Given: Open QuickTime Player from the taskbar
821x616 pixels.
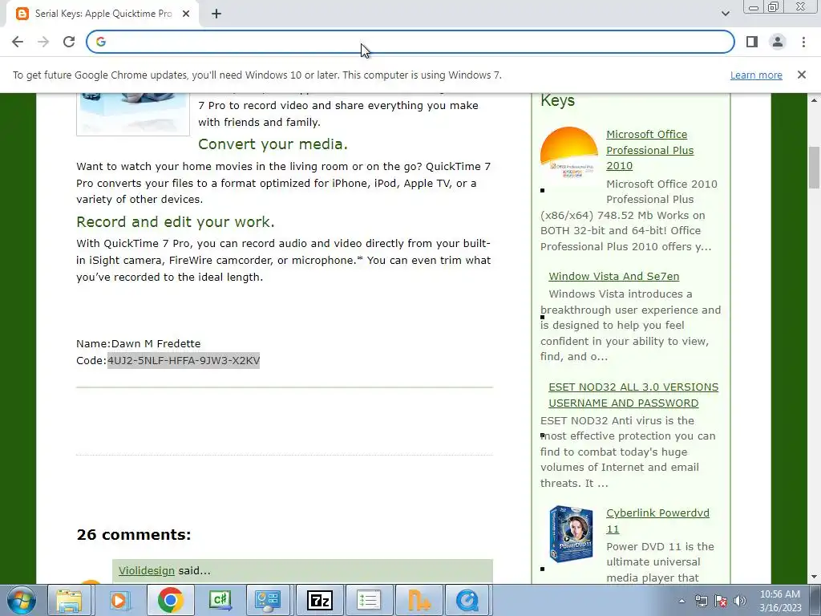Looking at the screenshot, I should pos(467,600).
